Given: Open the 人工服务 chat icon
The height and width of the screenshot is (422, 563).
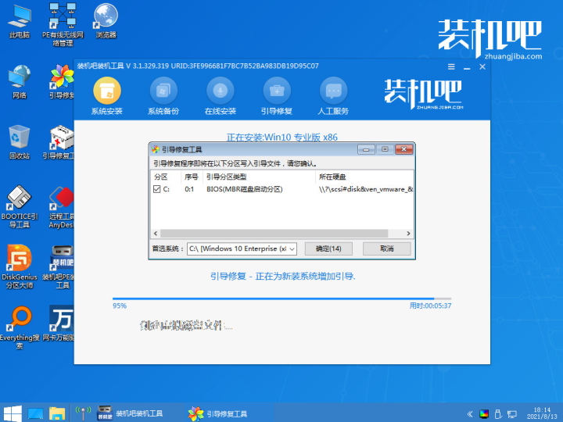Looking at the screenshot, I should coord(334,91).
